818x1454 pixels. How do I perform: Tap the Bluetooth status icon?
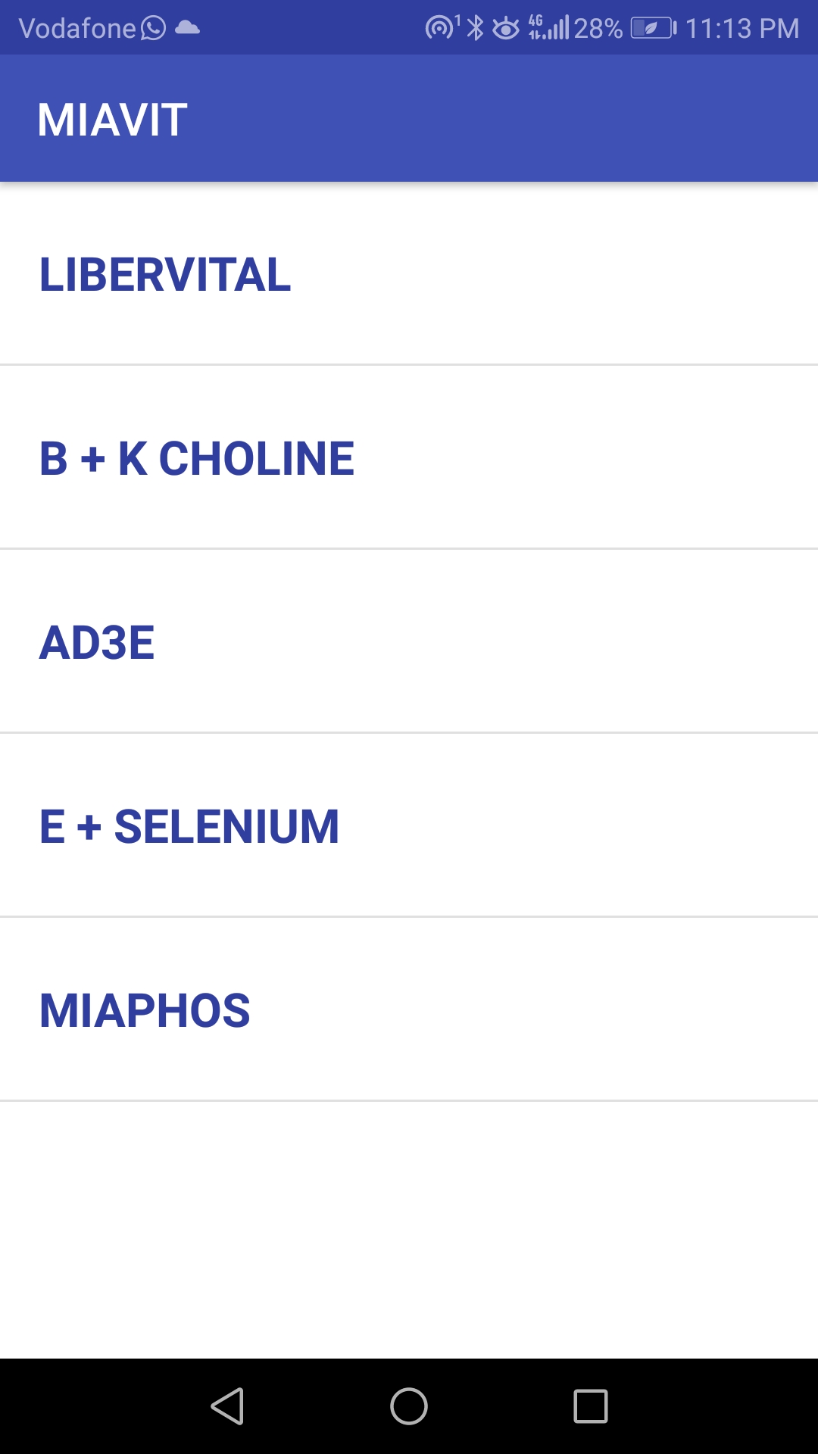[475, 28]
